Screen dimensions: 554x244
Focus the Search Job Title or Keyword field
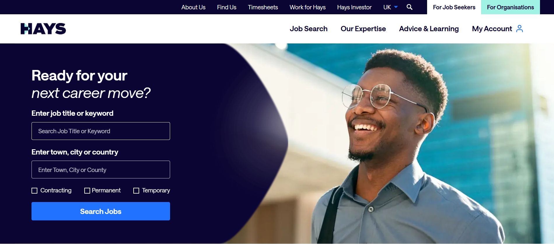point(101,131)
